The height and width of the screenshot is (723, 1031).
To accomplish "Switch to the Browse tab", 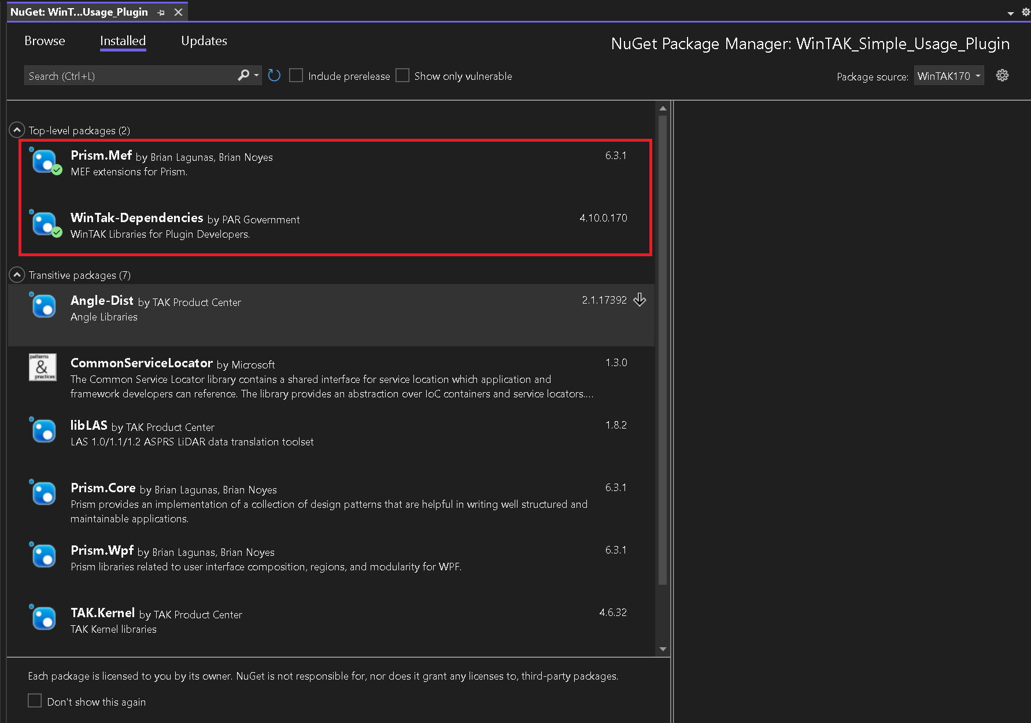I will pos(45,40).
